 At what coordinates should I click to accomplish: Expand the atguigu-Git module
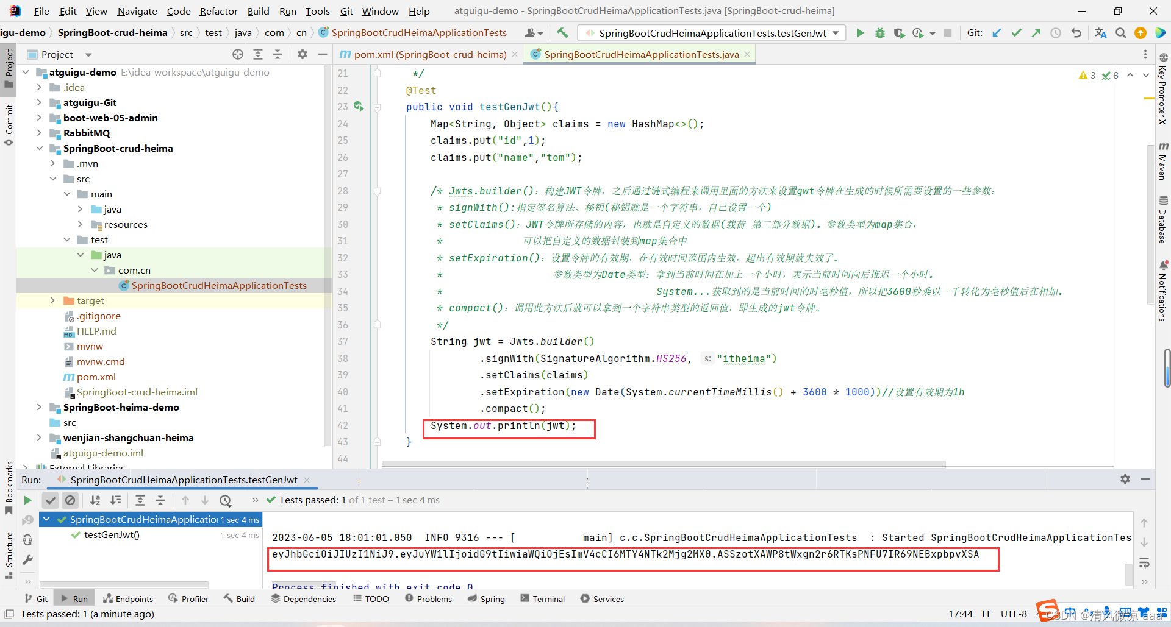click(x=39, y=103)
